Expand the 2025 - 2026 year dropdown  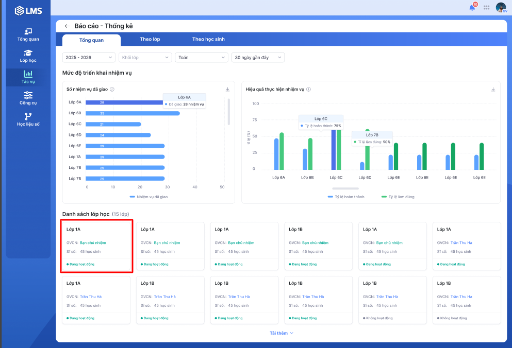89,58
